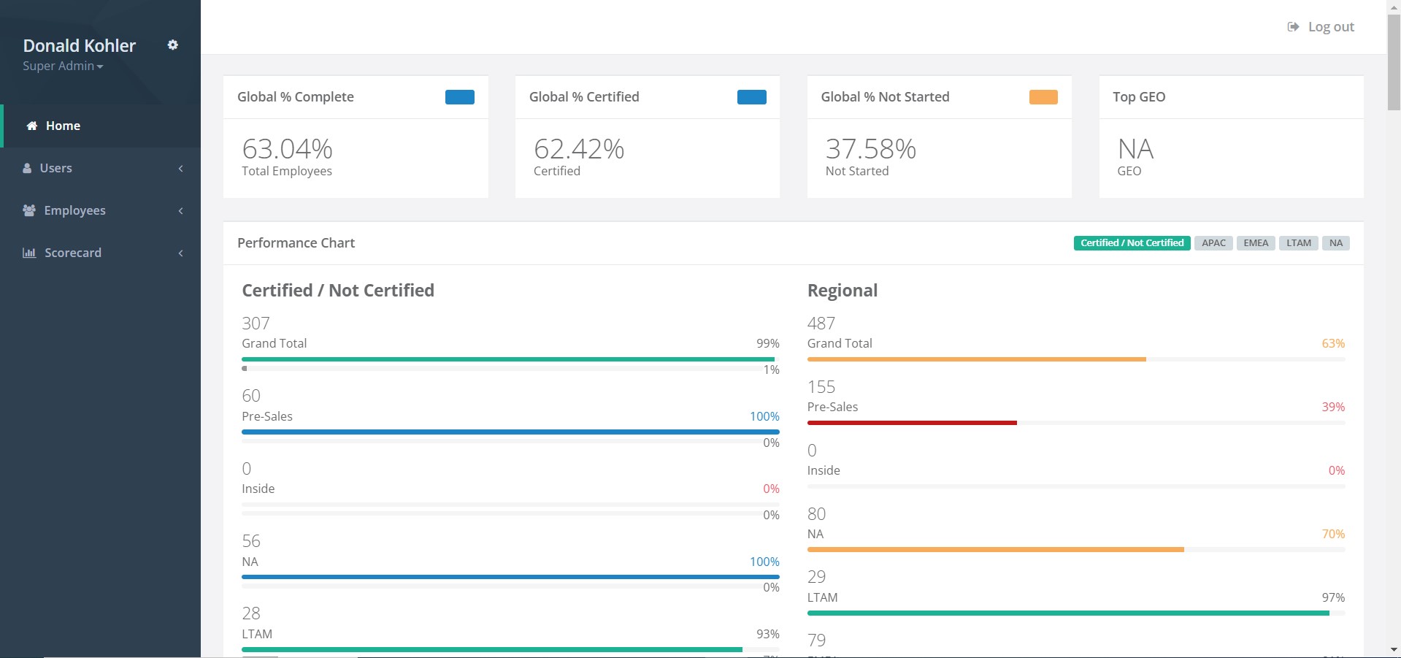Click the blue Global % Certified swatch

tap(752, 97)
